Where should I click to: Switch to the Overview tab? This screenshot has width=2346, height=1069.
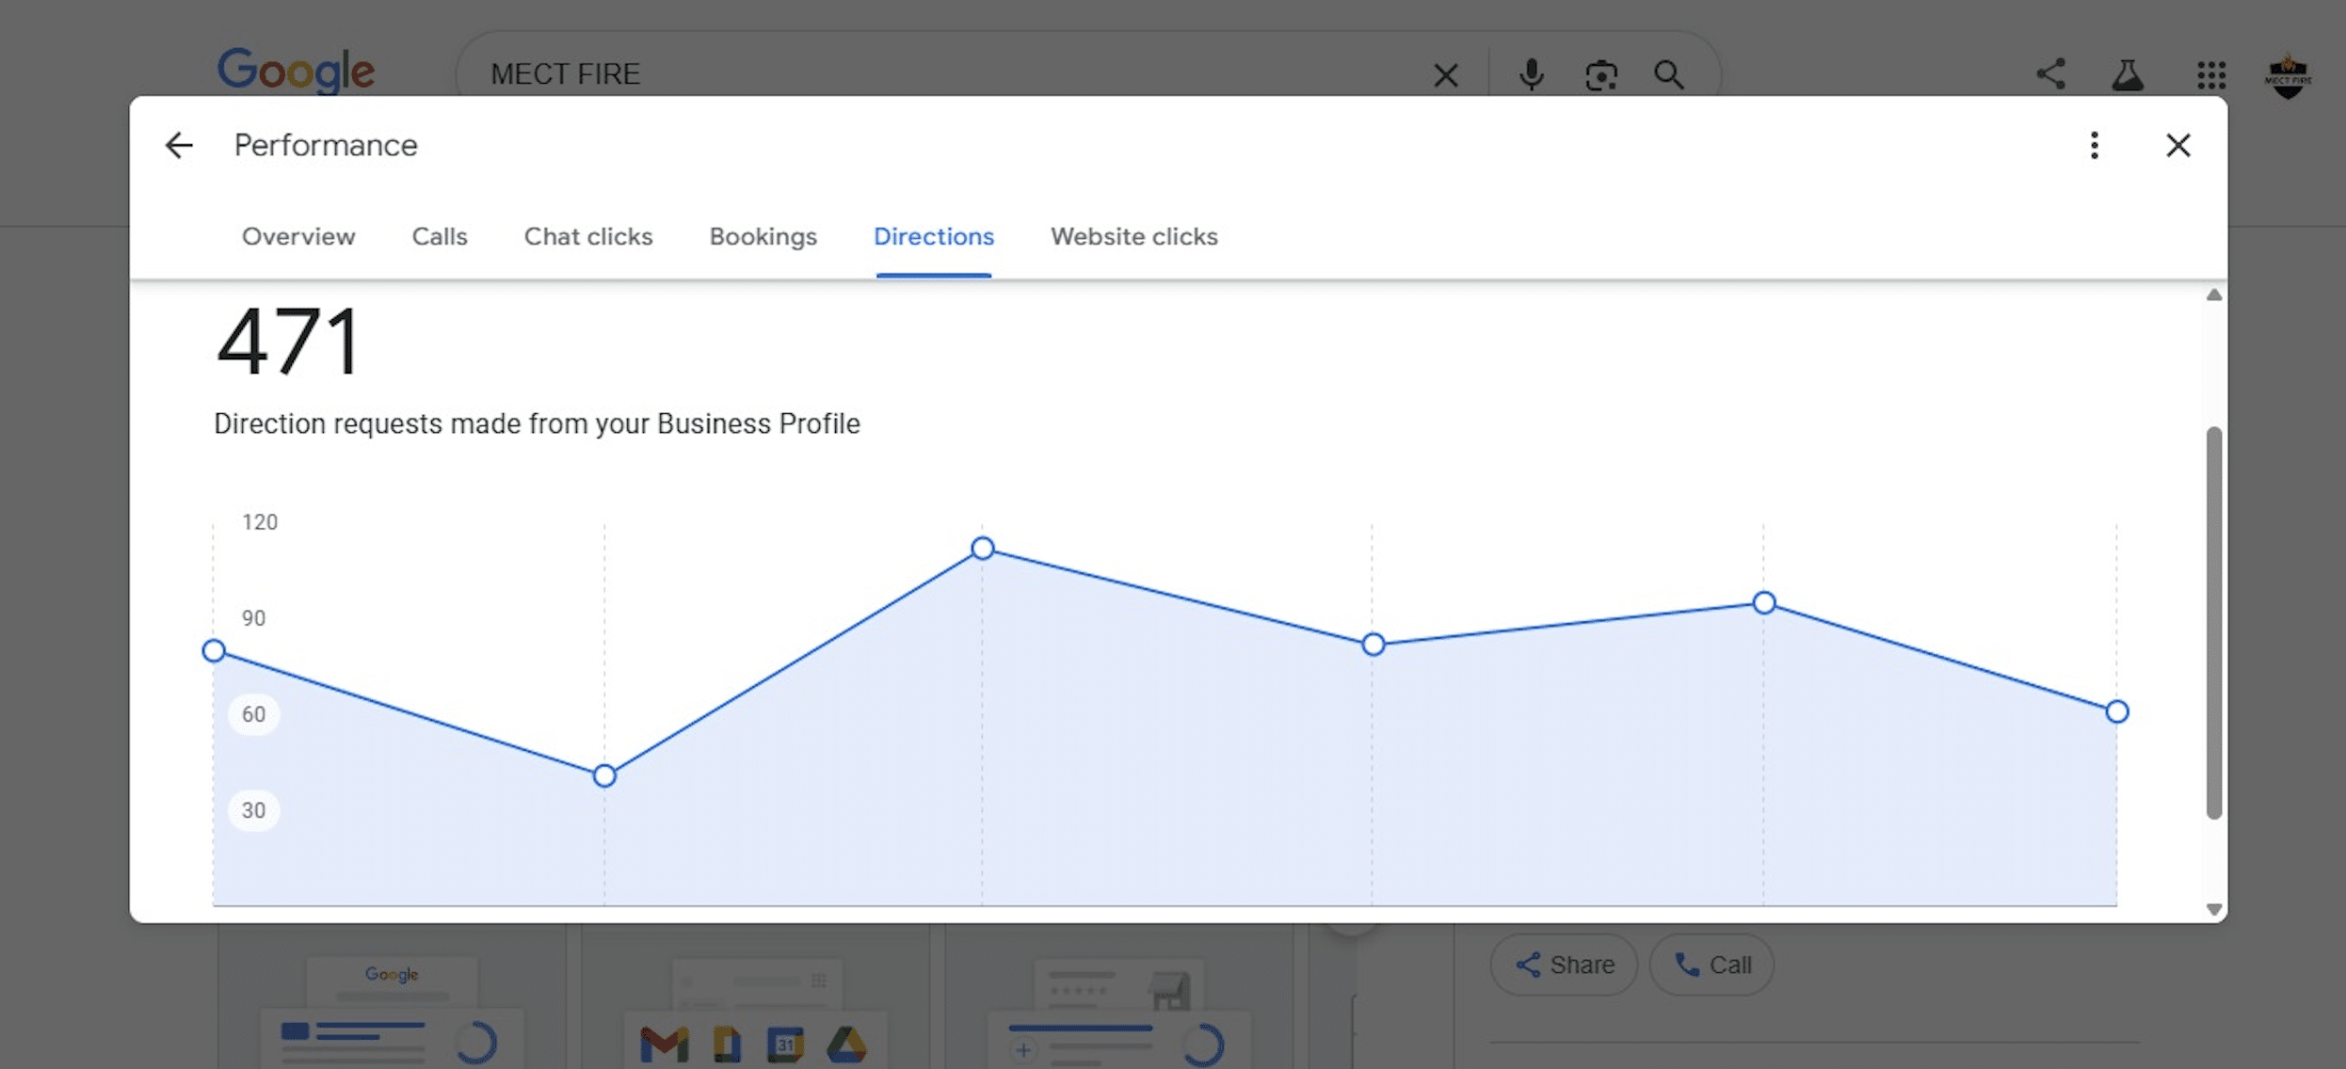[297, 236]
